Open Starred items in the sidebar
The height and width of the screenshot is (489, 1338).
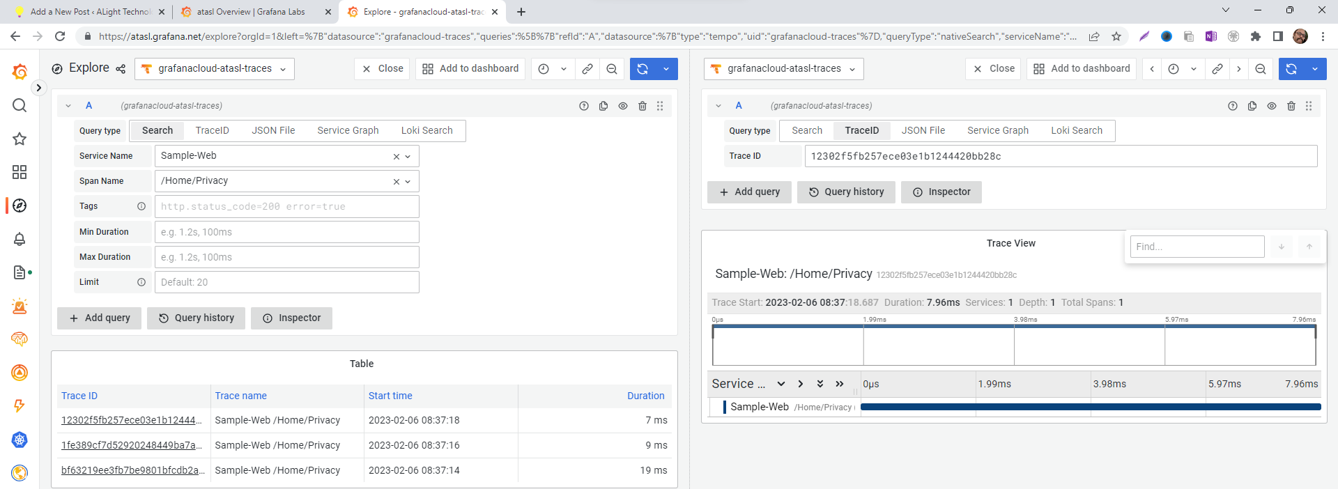20,139
